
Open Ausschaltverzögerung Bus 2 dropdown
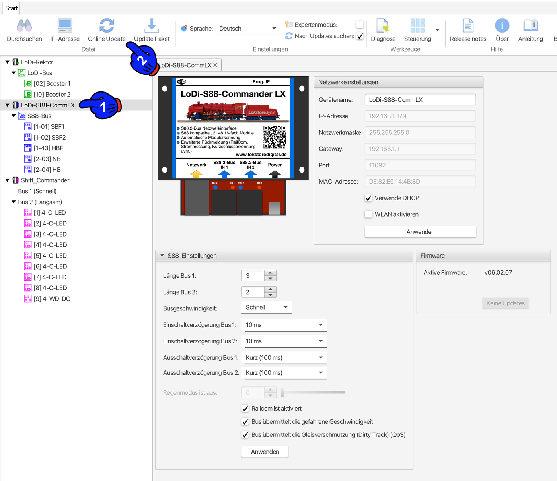(x=284, y=373)
